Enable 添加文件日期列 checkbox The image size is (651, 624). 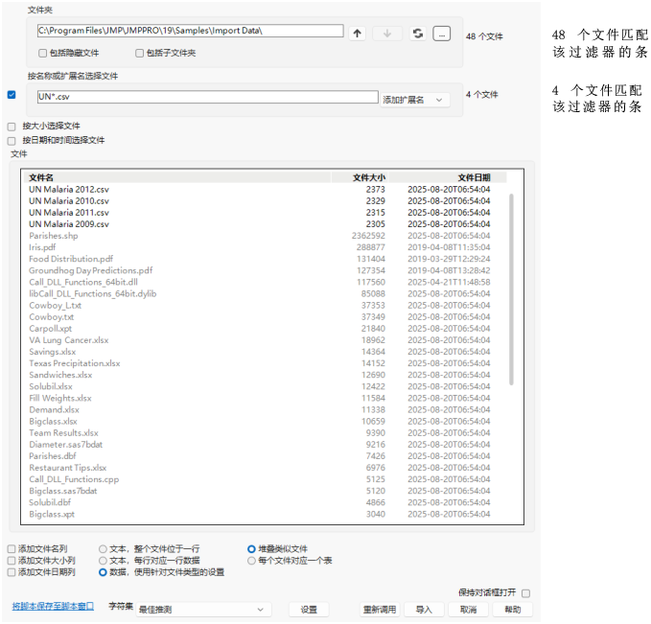point(12,572)
